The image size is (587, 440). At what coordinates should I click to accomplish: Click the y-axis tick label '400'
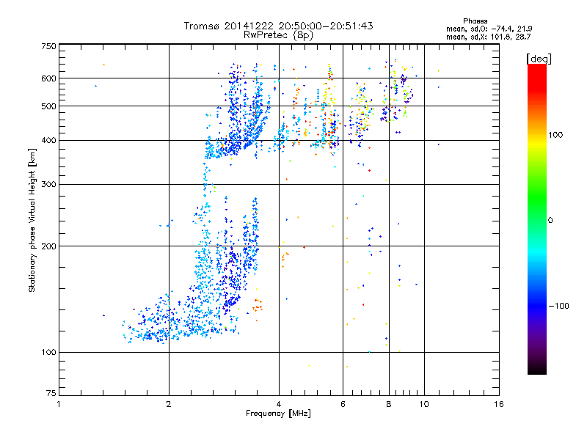[48, 141]
